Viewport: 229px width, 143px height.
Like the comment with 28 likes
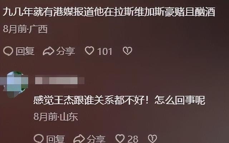[120, 138]
